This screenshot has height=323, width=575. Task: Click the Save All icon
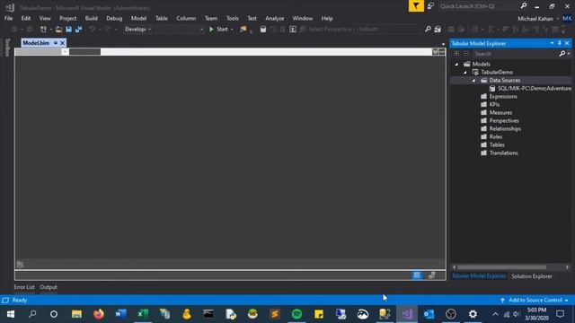point(78,30)
